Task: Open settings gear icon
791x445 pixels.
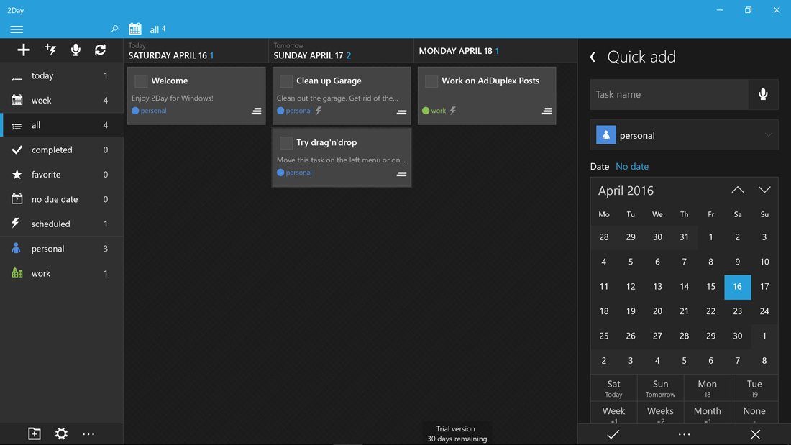Action: pyautogui.click(x=61, y=433)
